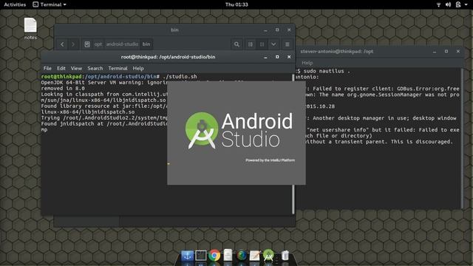This screenshot has height=266, width=473.
Task: Switch file manager to grid view
Action: (x=262, y=44)
